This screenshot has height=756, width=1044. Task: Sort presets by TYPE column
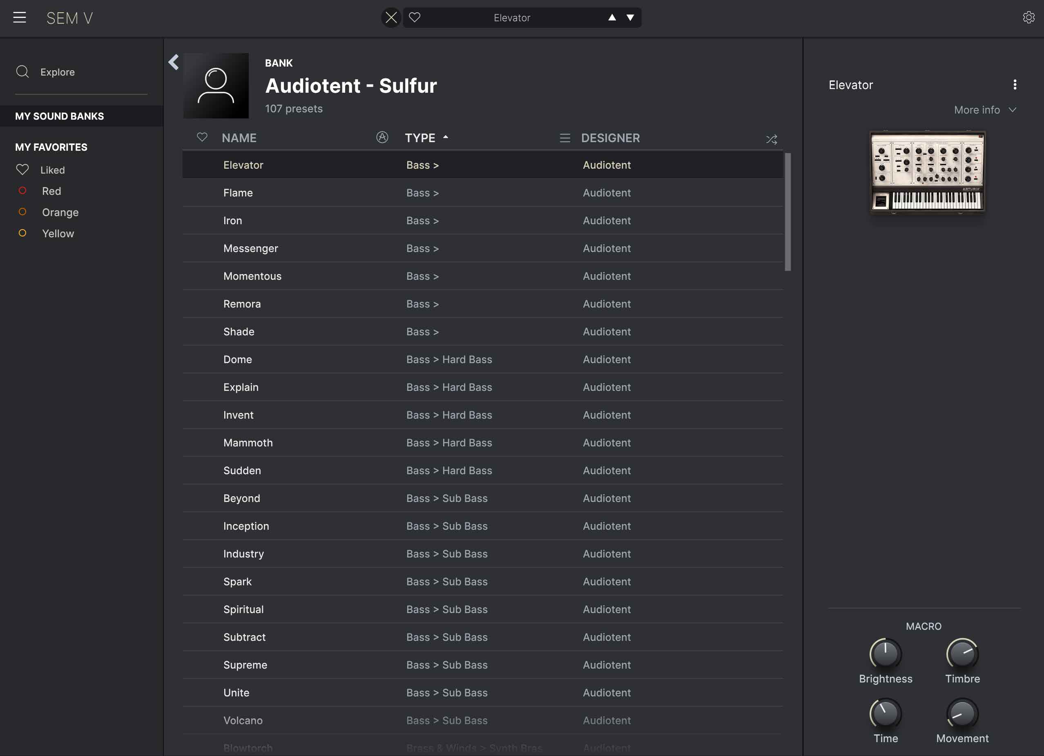420,138
